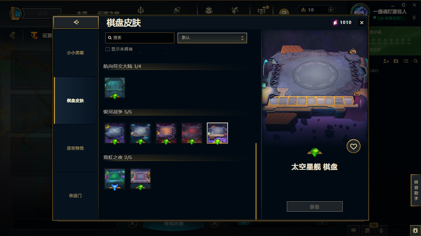Click the back arrow icon in the sidebar
The image size is (421, 236).
pos(76,22)
